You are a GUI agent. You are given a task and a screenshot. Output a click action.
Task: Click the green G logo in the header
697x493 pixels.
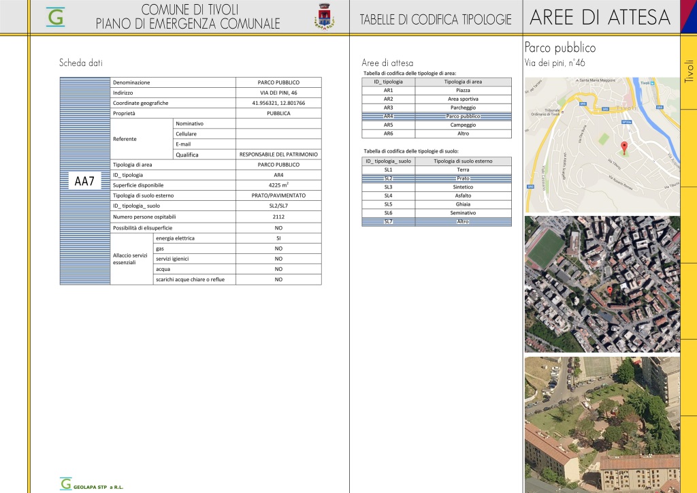click(x=56, y=17)
